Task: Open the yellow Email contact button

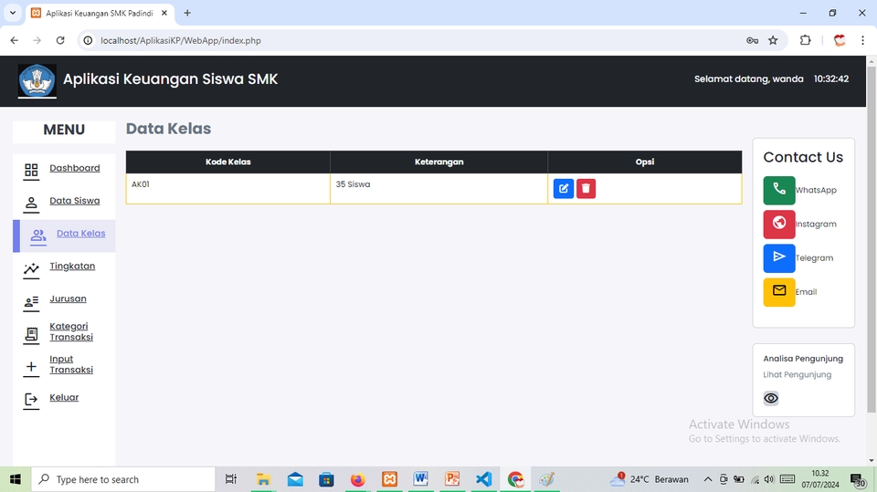Action: pos(779,292)
